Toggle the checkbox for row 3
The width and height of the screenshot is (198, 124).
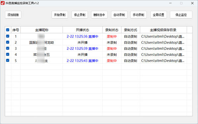click(x=8, y=48)
